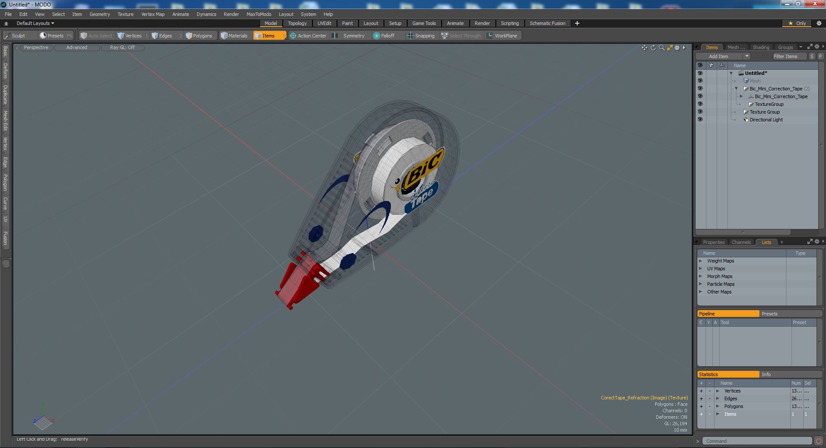Screen dimensions: 826x448
Task: Activate Items selection mode
Action: (269, 36)
